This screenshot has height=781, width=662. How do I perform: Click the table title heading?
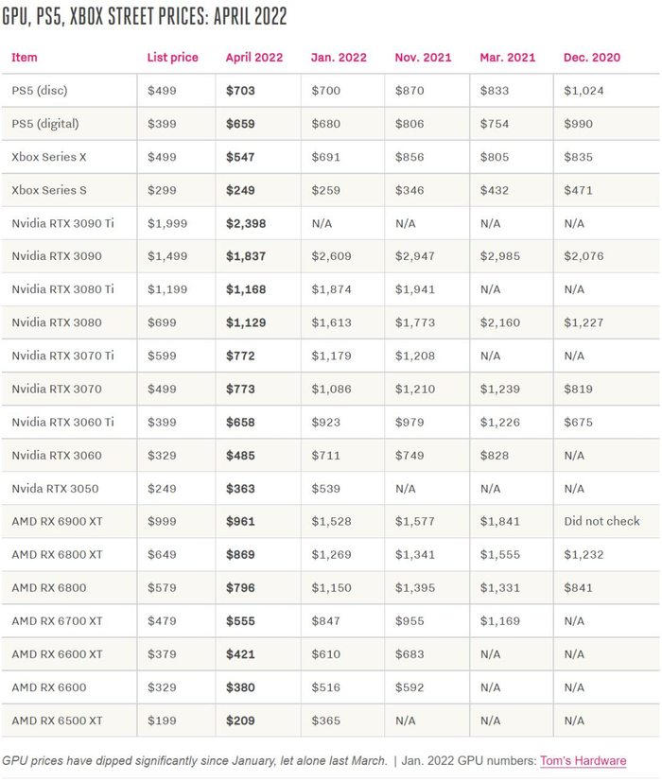(x=145, y=17)
